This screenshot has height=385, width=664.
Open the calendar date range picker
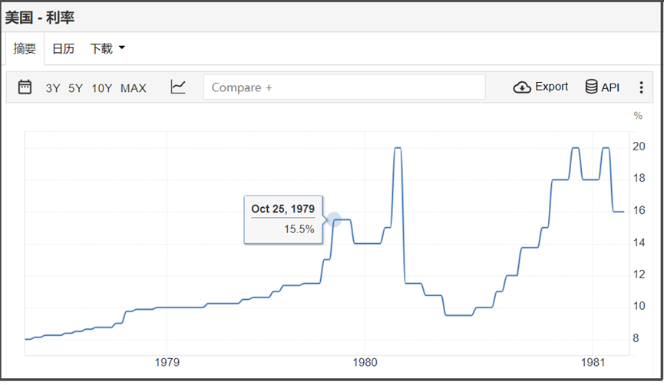click(25, 87)
